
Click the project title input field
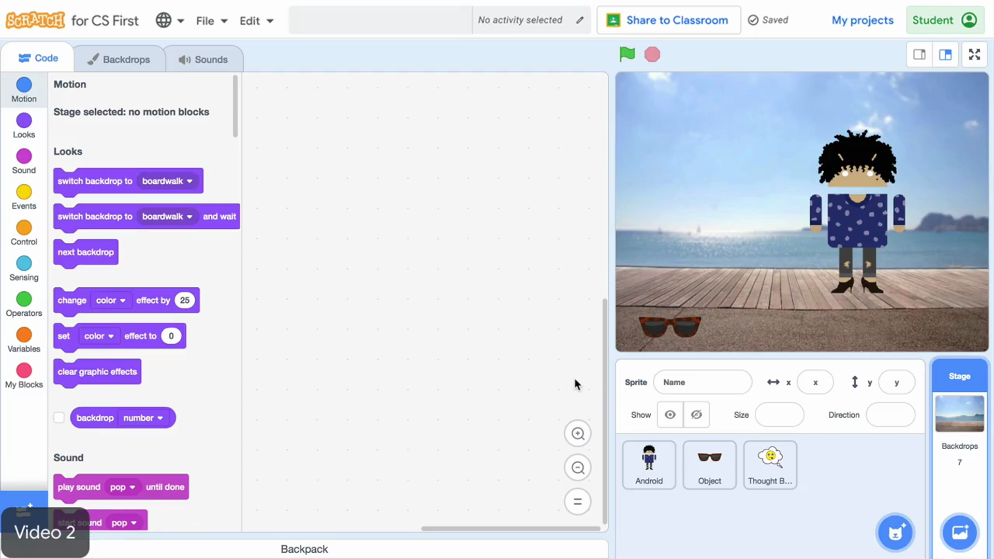[381, 20]
